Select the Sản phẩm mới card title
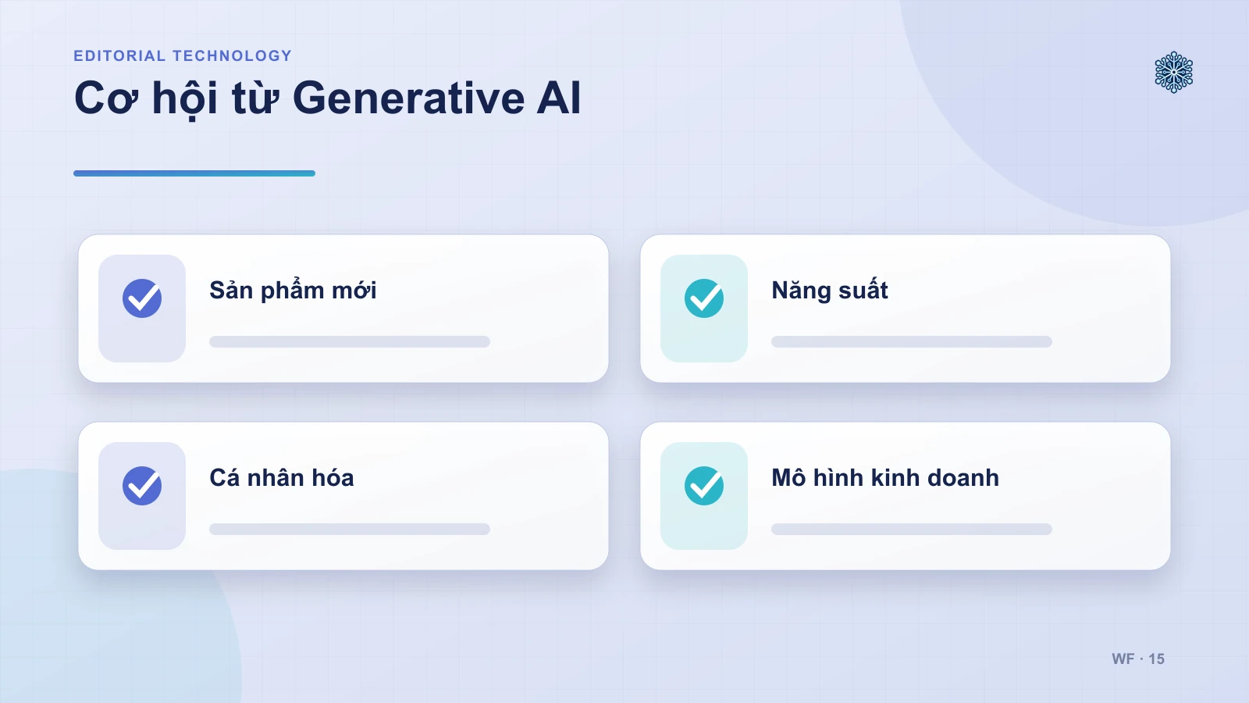 (x=293, y=291)
